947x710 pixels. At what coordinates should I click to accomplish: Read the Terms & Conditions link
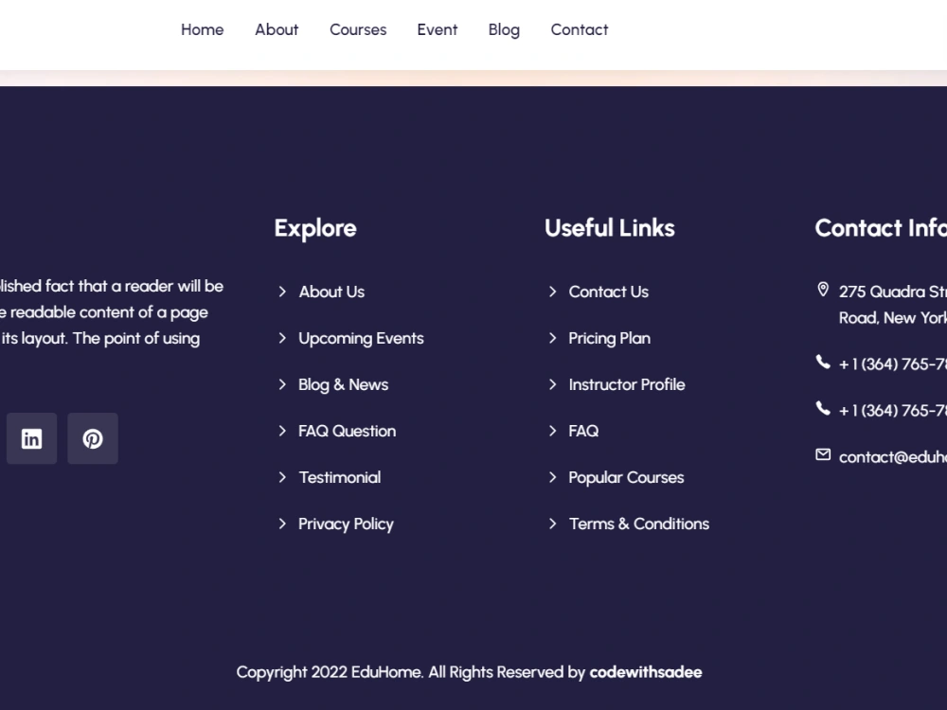[x=639, y=524]
